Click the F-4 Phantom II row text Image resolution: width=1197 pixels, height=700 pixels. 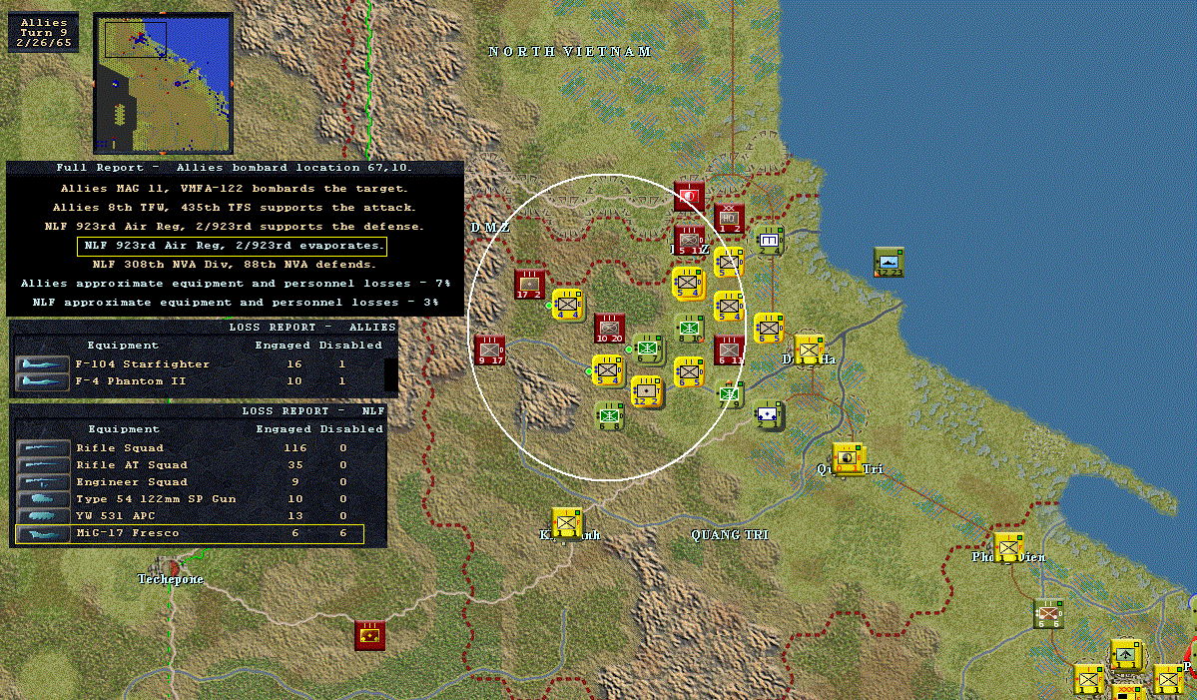pyautogui.click(x=130, y=380)
